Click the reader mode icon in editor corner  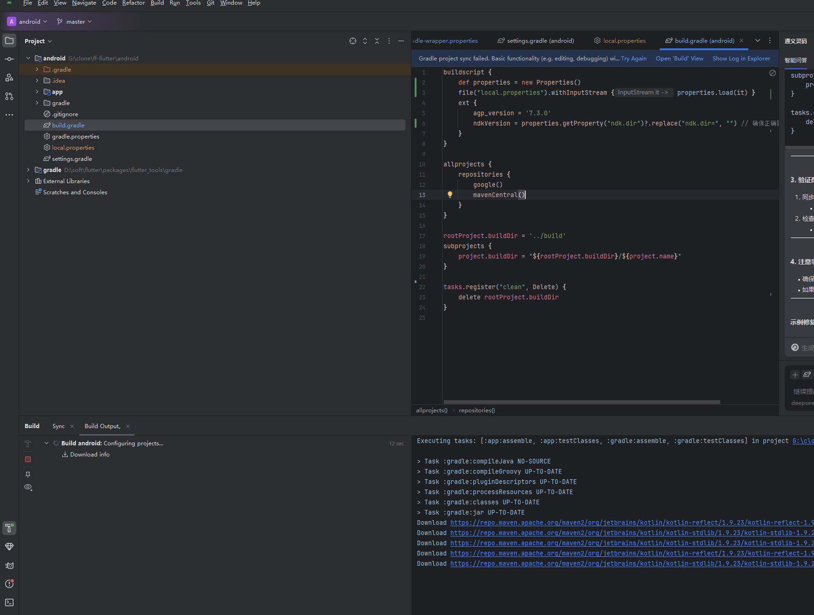[773, 73]
